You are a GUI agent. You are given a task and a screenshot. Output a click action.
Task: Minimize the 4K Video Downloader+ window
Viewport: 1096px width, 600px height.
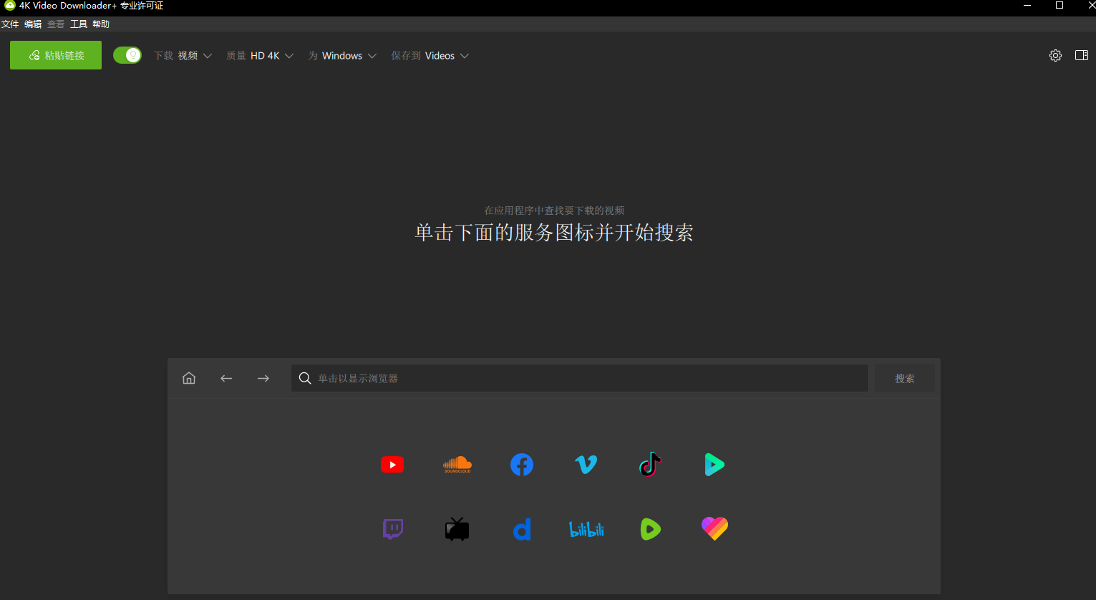click(x=1027, y=5)
